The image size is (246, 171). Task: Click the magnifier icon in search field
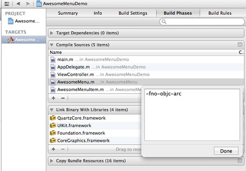click(164, 22)
